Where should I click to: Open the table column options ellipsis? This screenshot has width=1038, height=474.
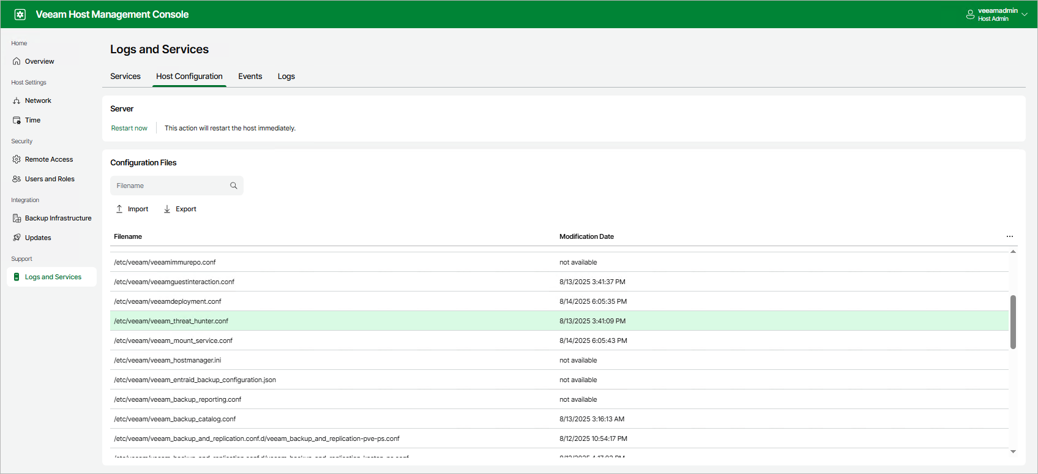pyautogui.click(x=1010, y=236)
